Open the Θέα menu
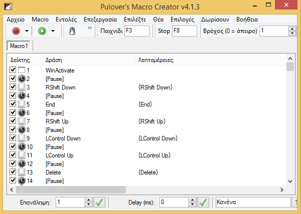The image size is (301, 214). [159, 19]
